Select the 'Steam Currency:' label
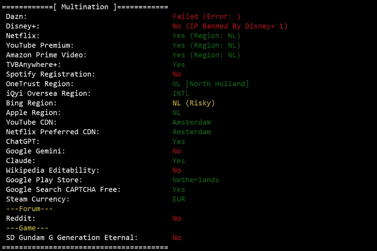Screen dimensions: 377x251 (x=38, y=200)
